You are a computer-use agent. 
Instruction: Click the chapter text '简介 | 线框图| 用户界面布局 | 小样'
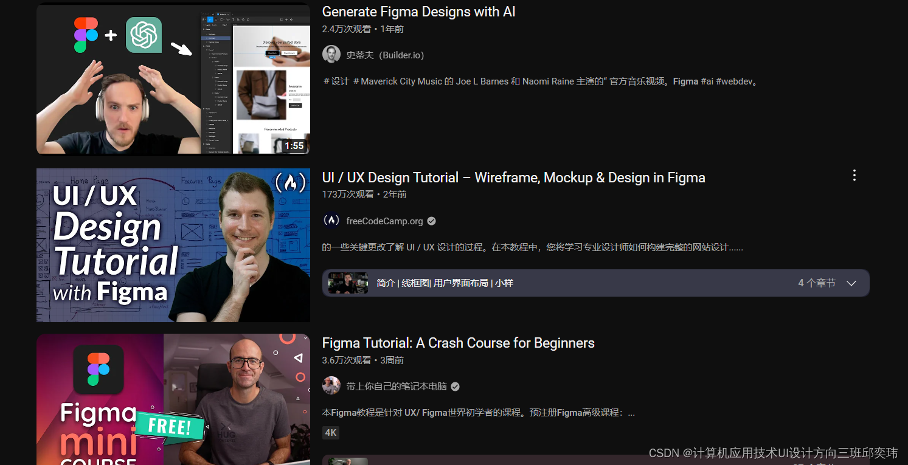click(x=445, y=283)
